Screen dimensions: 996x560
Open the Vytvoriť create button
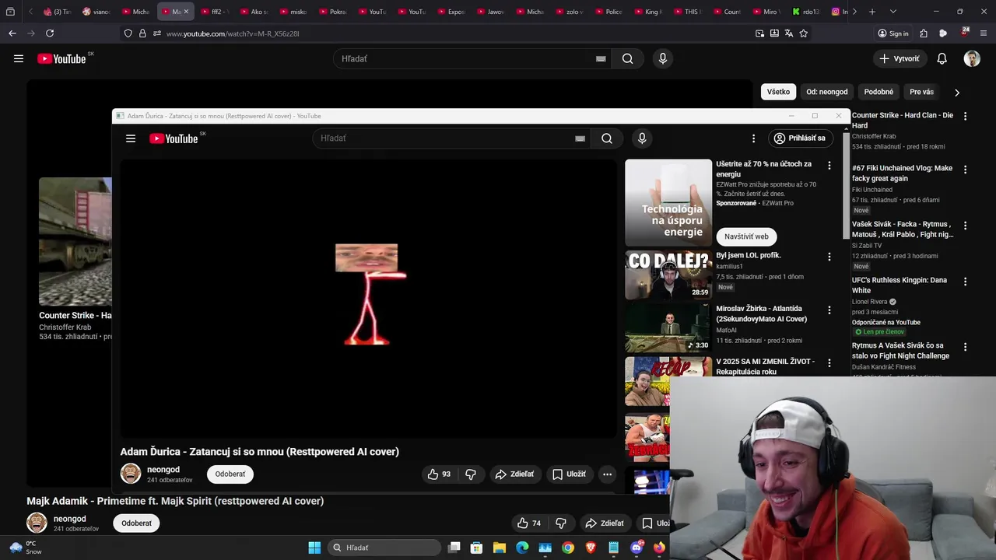[x=900, y=58]
